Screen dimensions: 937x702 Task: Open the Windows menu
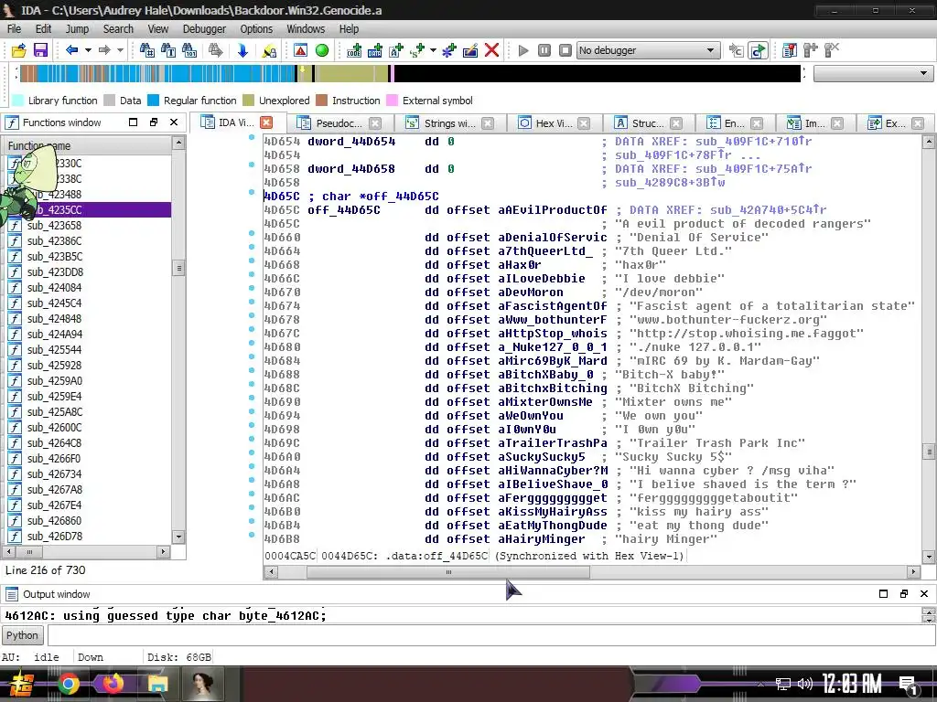pyautogui.click(x=306, y=28)
